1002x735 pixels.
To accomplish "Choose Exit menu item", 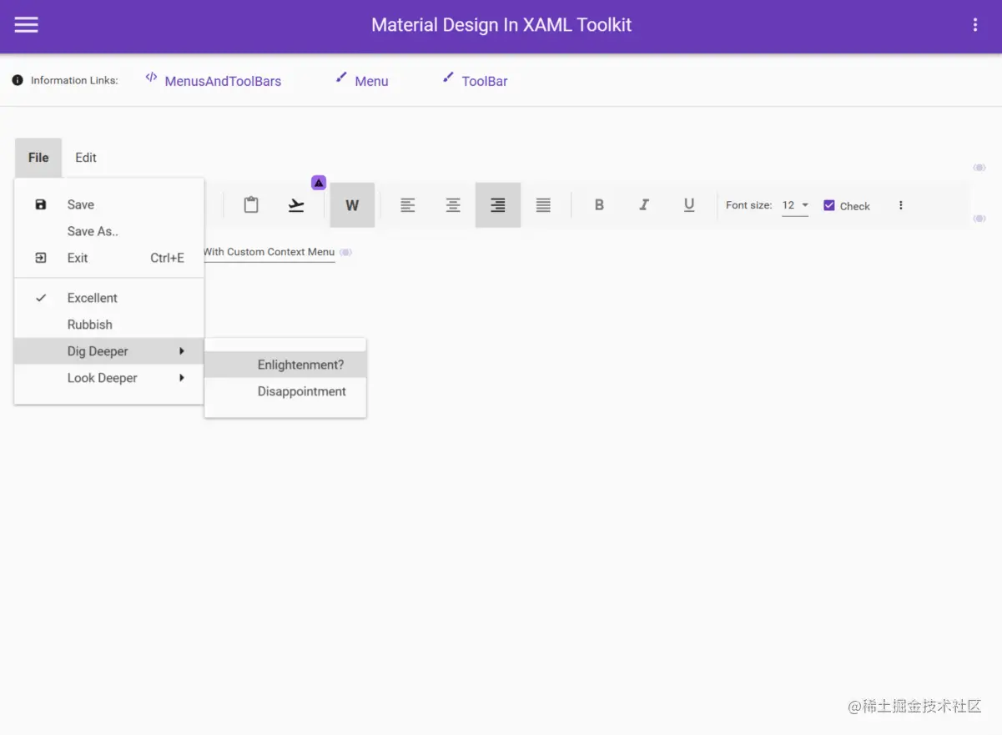I will pyautogui.click(x=109, y=258).
